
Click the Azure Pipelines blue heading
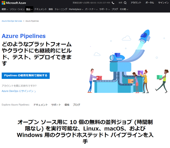24,36
